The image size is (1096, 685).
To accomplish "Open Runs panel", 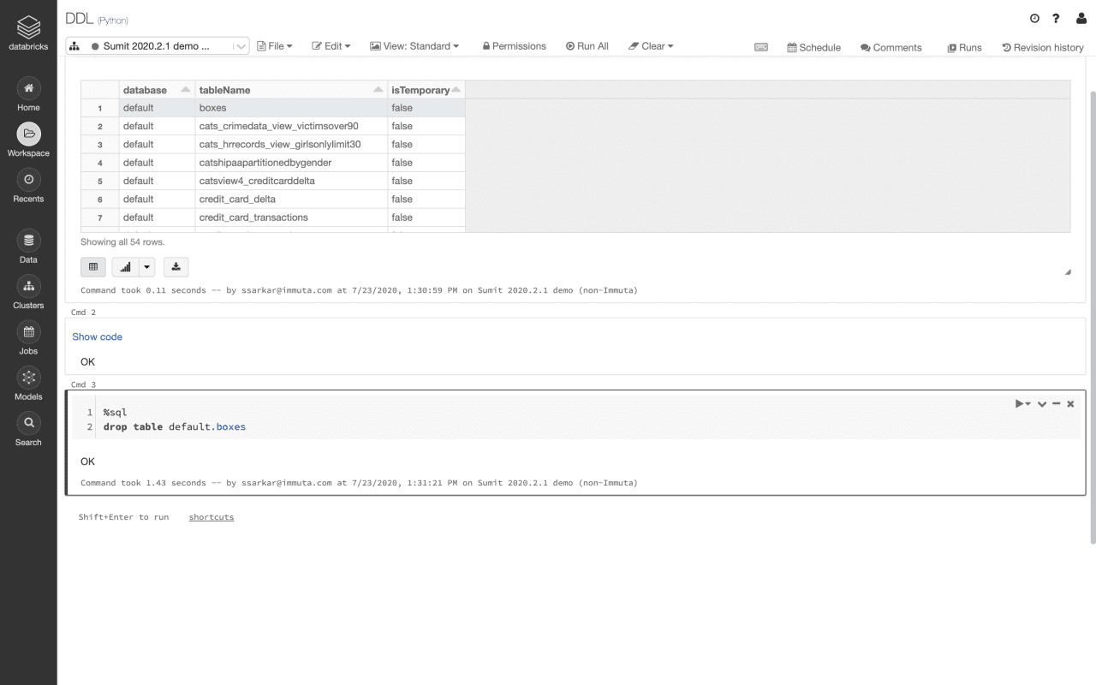I will pyautogui.click(x=964, y=48).
